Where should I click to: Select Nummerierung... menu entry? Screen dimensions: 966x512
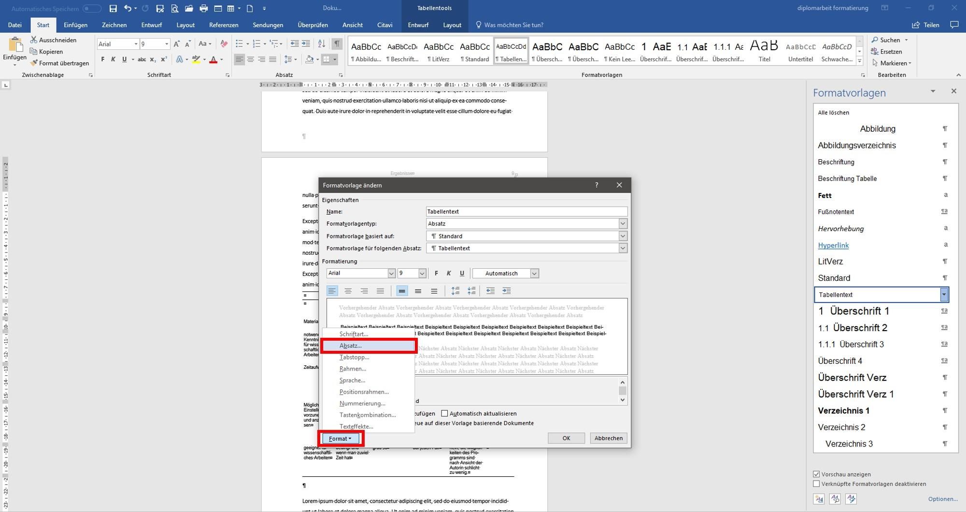click(369, 403)
